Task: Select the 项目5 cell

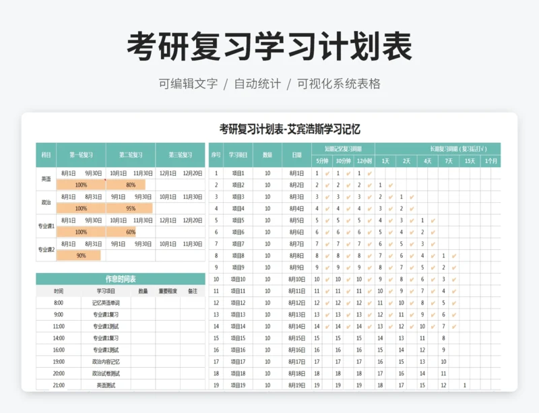Action: tap(238, 220)
